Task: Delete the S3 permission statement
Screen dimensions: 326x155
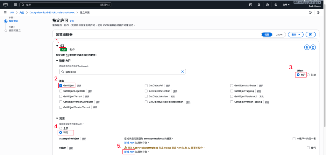Action: click(313, 47)
